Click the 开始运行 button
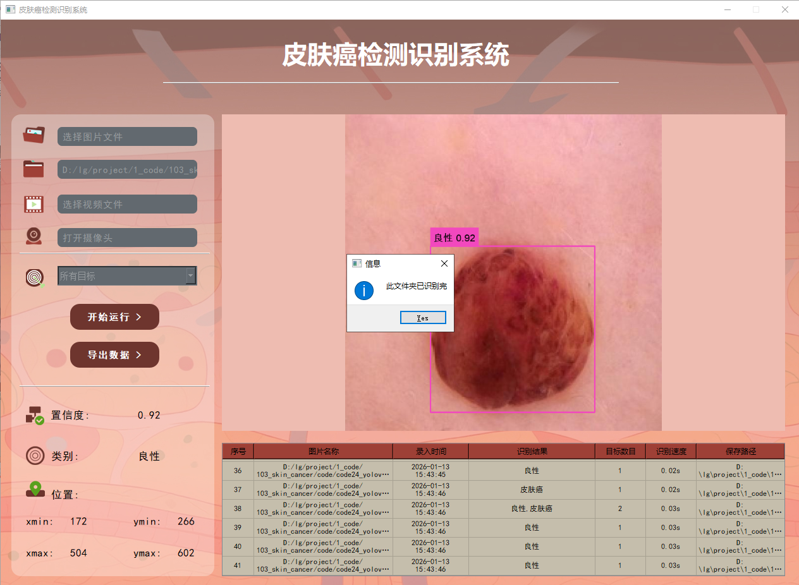The height and width of the screenshot is (585, 799). [x=114, y=317]
